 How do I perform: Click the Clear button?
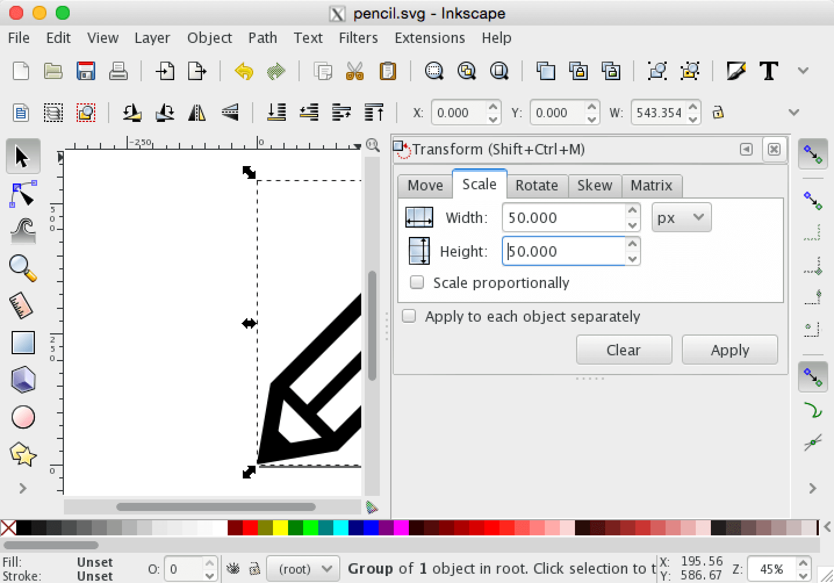point(623,350)
